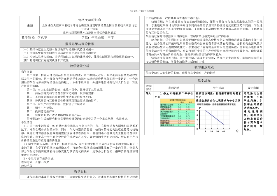Click the 教学内容： label
The height and width of the screenshot is (196, 277).
tap(27, 71)
